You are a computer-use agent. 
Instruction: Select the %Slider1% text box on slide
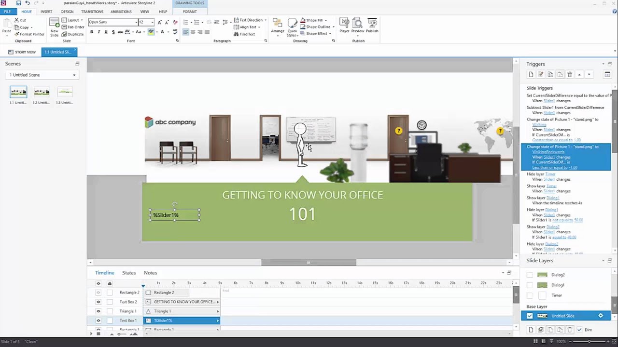[x=175, y=215]
